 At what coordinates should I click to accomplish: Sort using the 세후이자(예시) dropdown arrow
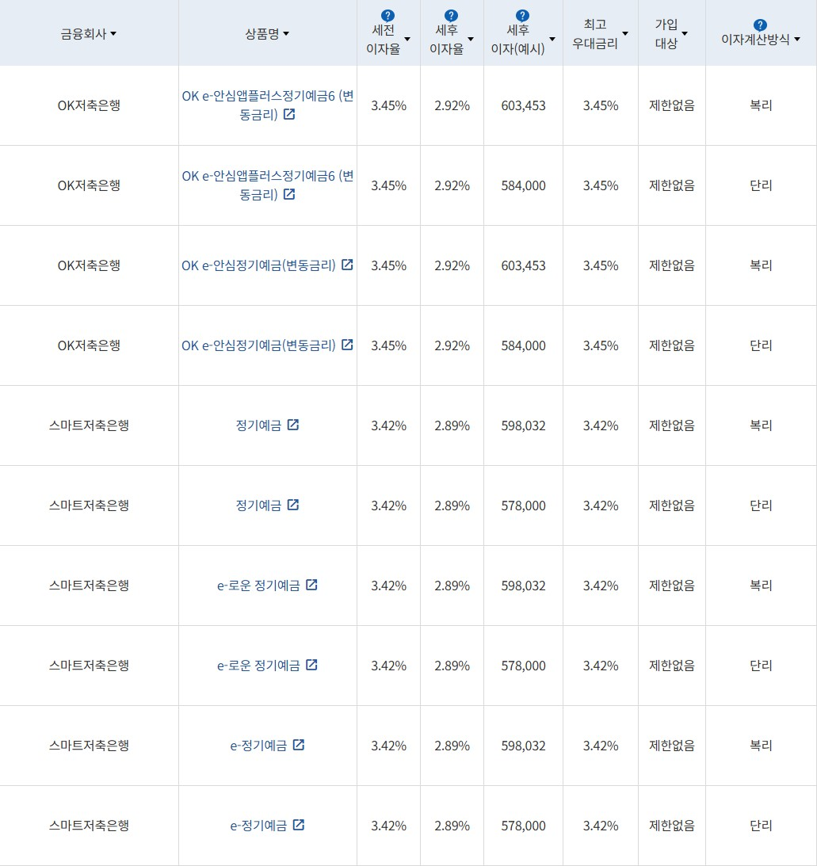(552, 37)
